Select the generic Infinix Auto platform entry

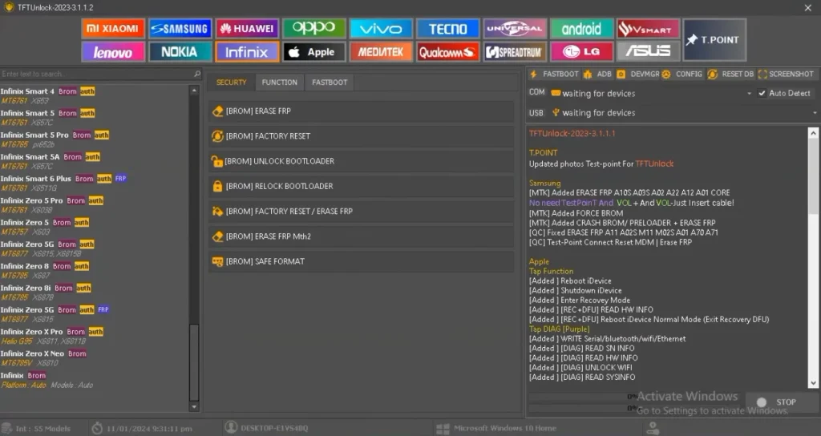(95, 381)
